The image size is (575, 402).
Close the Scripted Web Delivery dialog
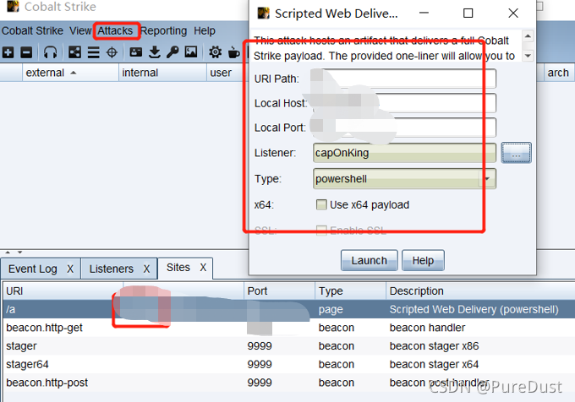click(x=513, y=14)
